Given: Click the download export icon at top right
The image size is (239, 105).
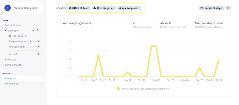Looking at the screenshot, I should [x=229, y=8].
